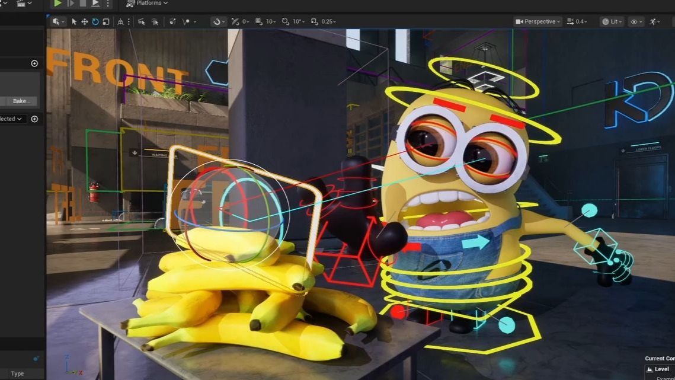Image resolution: width=675 pixels, height=380 pixels.
Task: Click the first selection-filter cursor icon
Action: [x=141, y=21]
